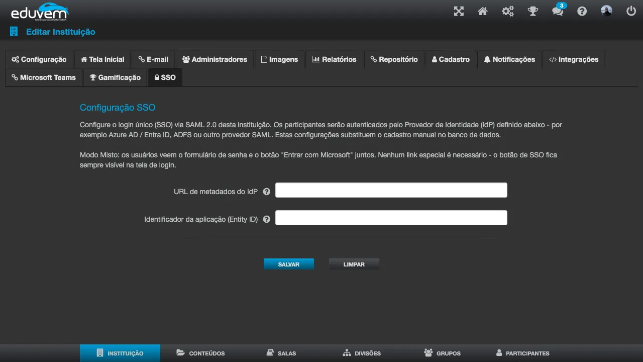This screenshot has width=643, height=362.
Task: Open DIVISÕES in the bottom navigation
Action: [362, 353]
